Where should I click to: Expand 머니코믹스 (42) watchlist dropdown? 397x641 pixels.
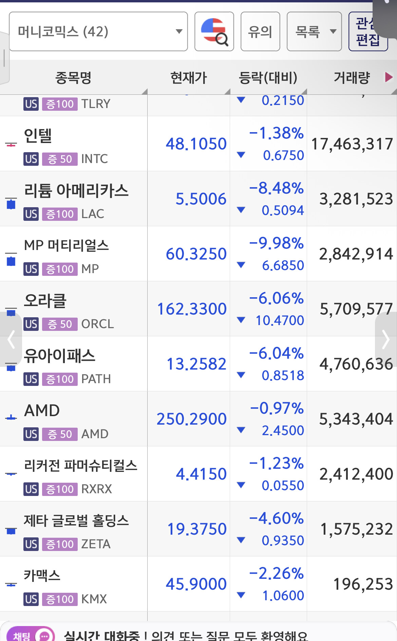tap(98, 32)
